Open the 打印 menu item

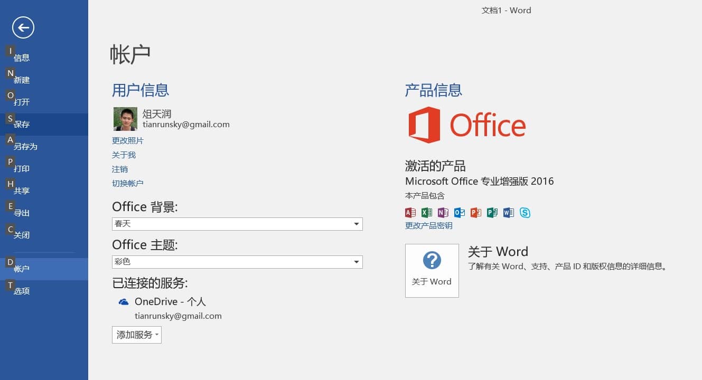pos(44,168)
